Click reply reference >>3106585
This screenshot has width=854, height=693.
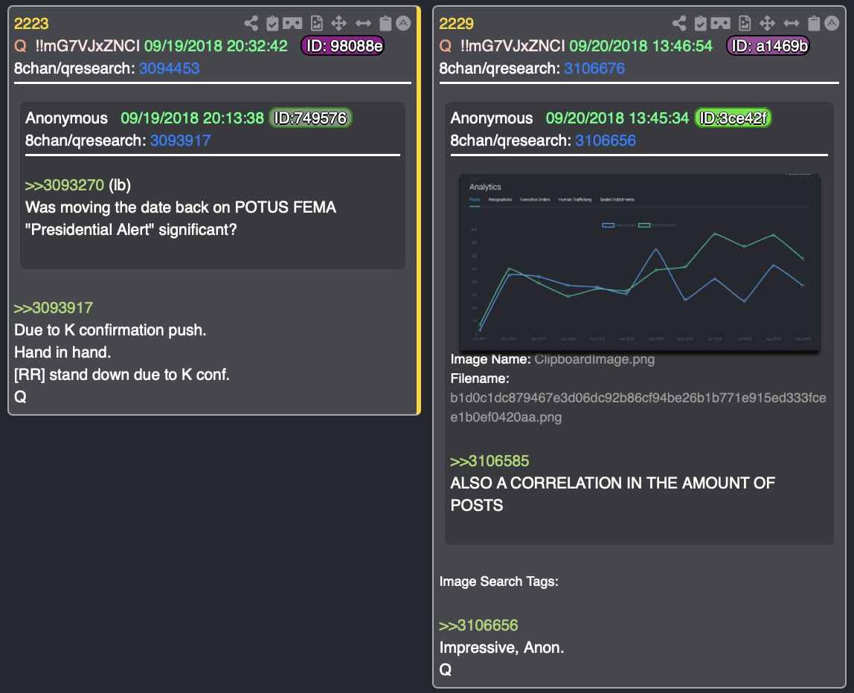tap(489, 461)
